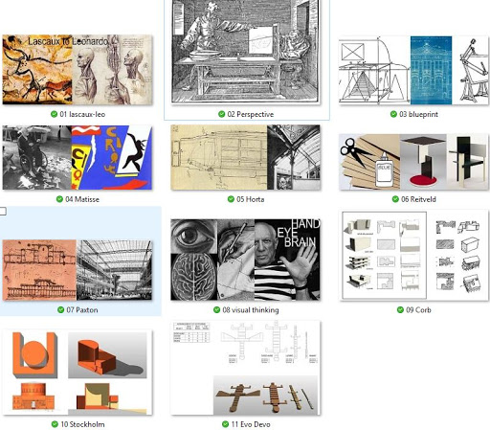Open the 06 Reitveld thumbnail
490x430 pixels.
click(413, 162)
